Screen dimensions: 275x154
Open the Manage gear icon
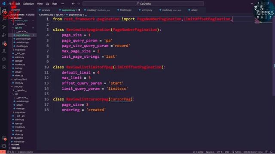coord(4,146)
